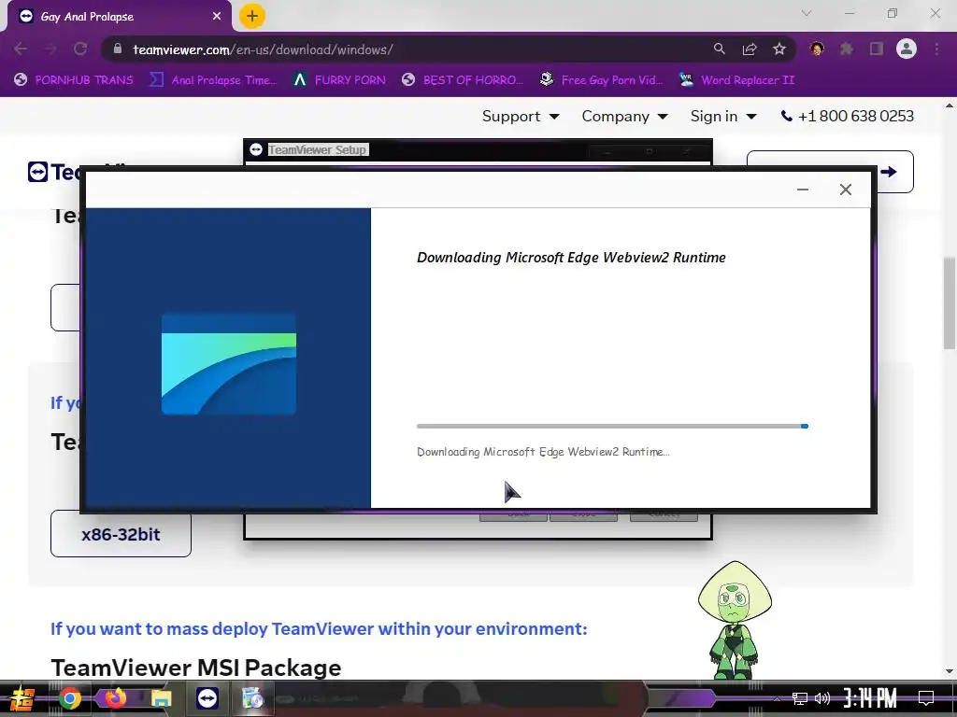Click the bold Downloading Microsoft Edge Webview2 Runtime heading
Screen dimensions: 957x717
(571, 258)
